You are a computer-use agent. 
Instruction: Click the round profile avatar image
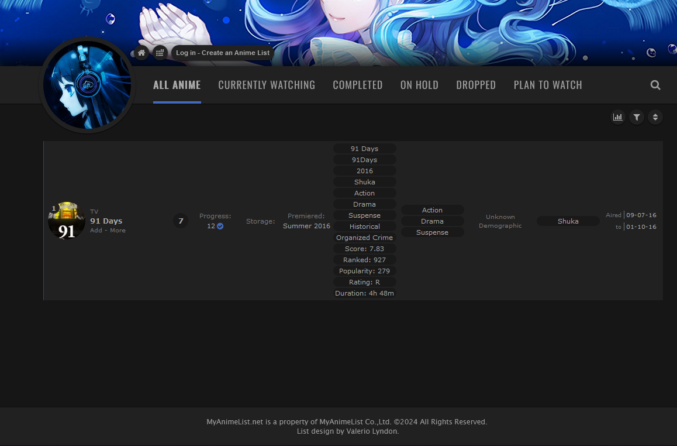(87, 85)
